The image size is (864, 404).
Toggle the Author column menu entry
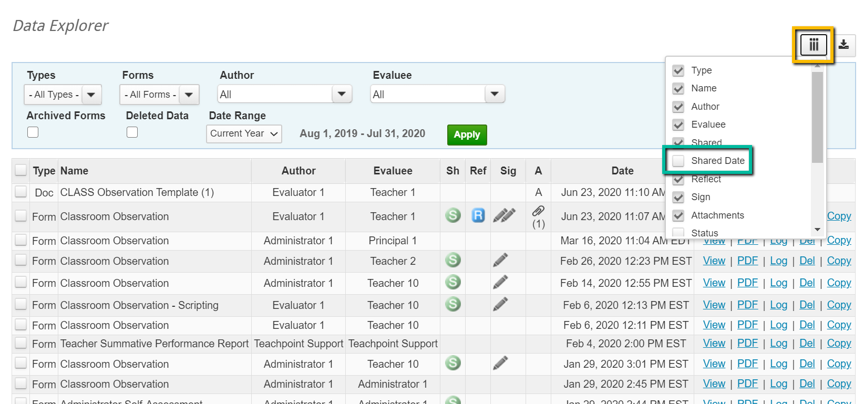pyautogui.click(x=678, y=107)
